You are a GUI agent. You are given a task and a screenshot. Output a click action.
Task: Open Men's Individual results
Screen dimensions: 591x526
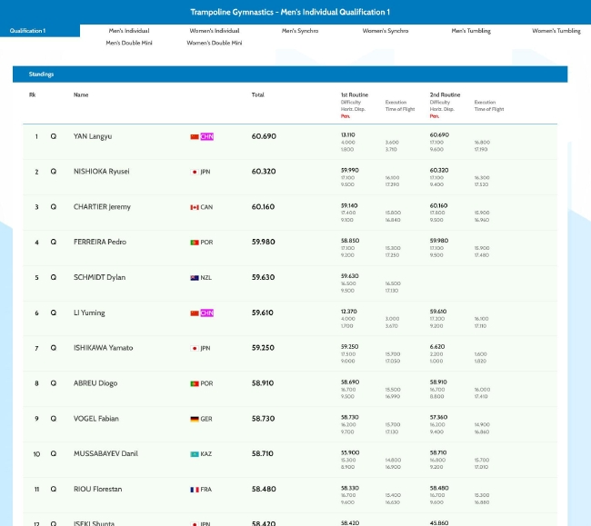[x=129, y=31]
